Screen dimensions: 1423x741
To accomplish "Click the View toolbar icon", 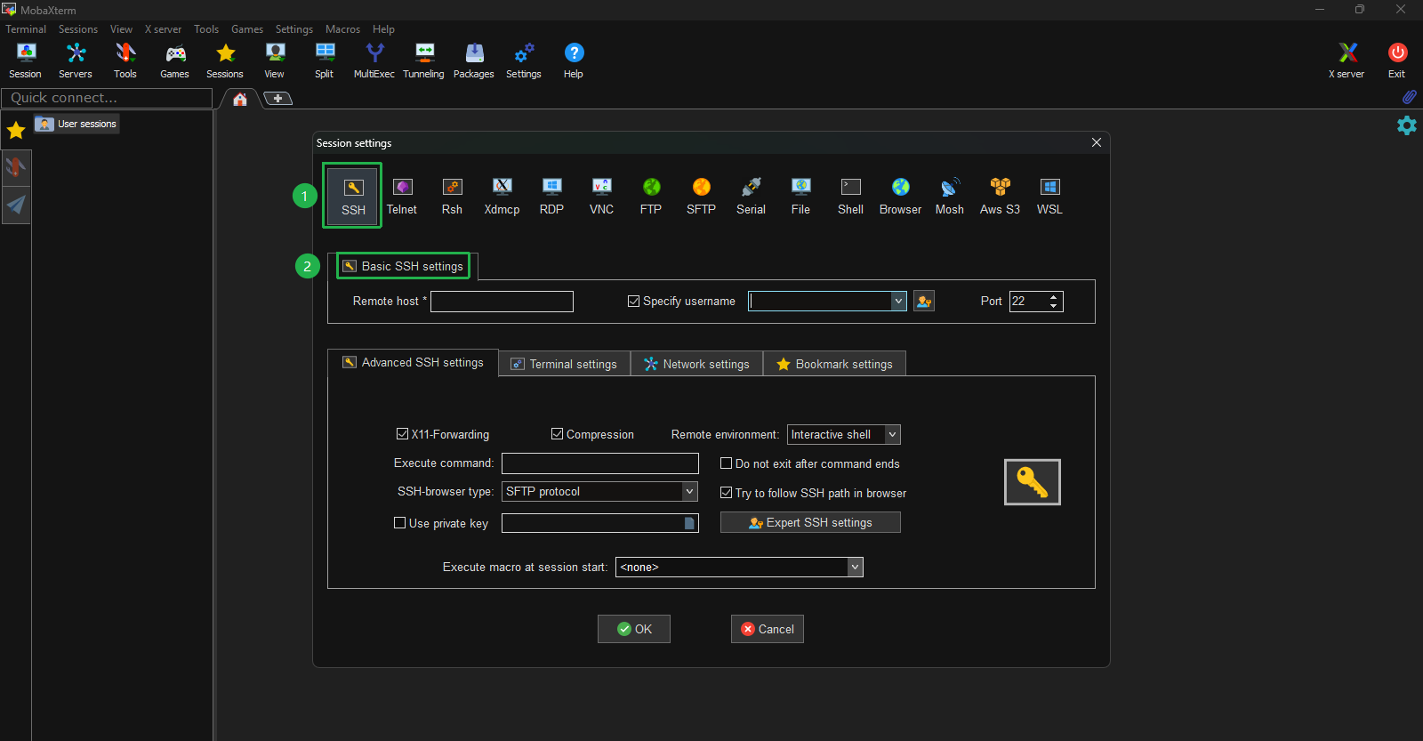I will (275, 61).
